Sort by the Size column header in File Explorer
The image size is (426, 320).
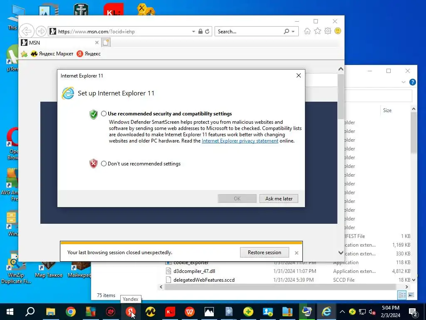click(x=387, y=110)
